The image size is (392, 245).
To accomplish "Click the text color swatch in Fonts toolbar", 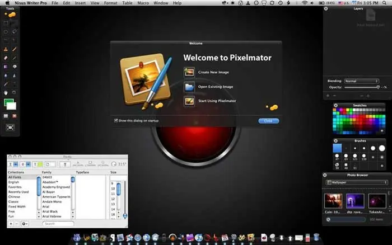I will point(40,164).
